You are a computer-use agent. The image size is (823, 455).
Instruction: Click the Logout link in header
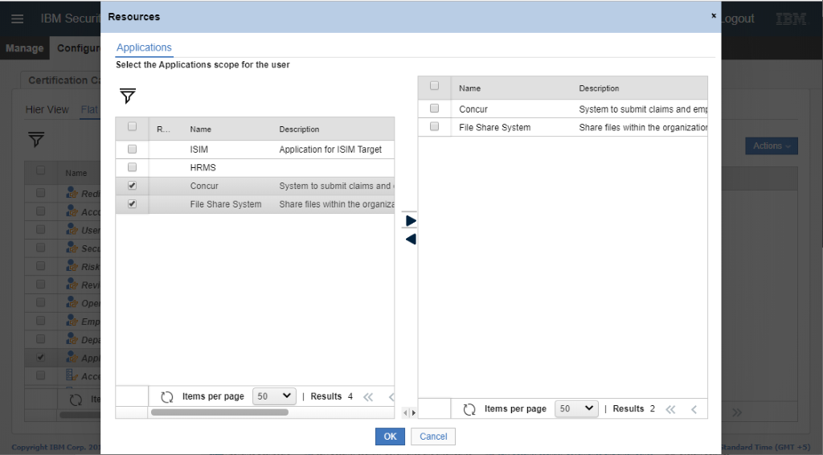point(738,19)
